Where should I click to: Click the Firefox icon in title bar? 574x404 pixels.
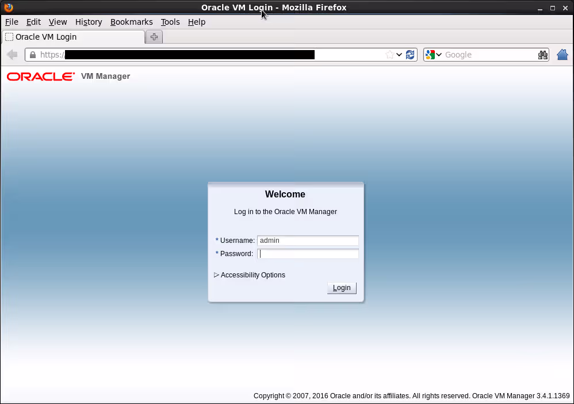click(8, 7)
